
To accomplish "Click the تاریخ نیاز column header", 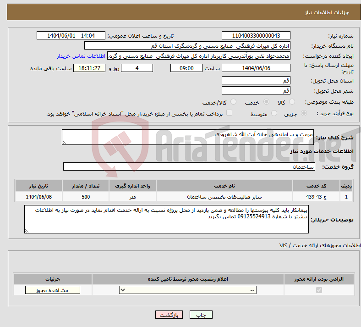I will pos(38,186).
